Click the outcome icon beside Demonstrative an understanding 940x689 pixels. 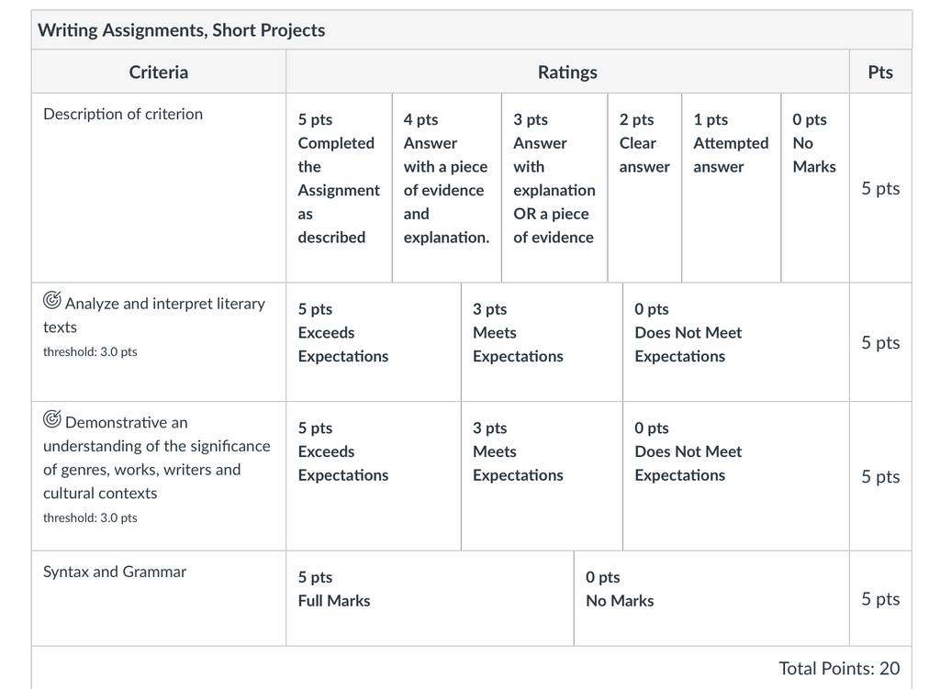coord(52,418)
